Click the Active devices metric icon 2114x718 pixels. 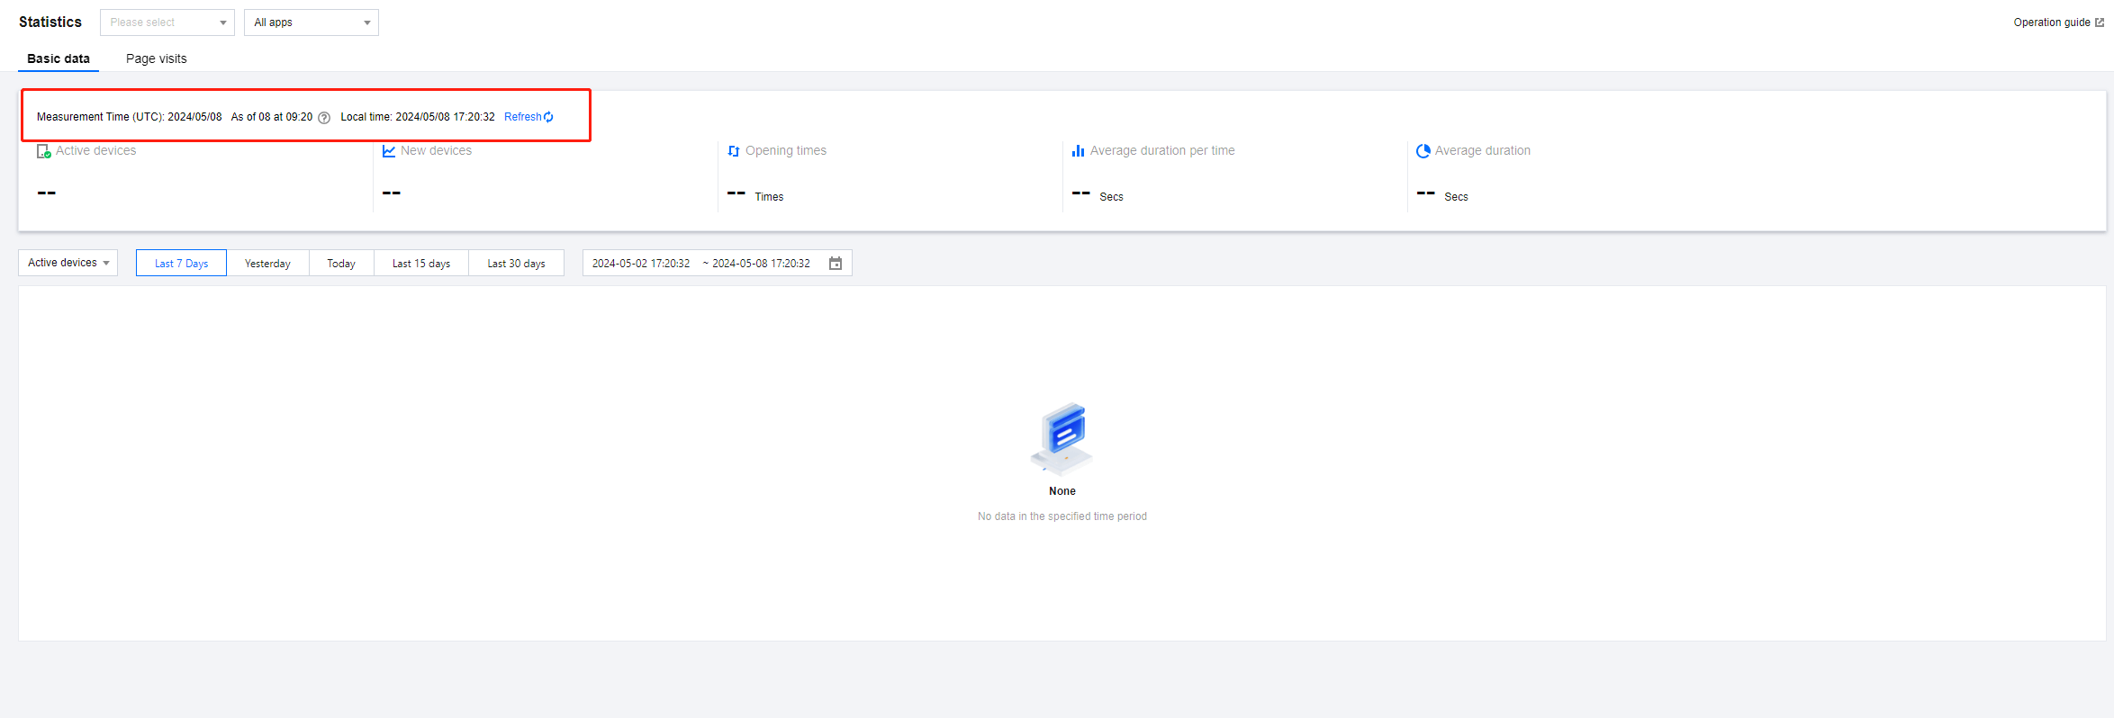click(43, 151)
